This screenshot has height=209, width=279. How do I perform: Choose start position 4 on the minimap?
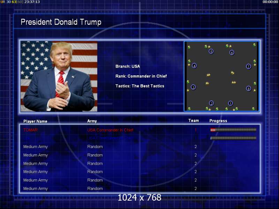click(194, 66)
